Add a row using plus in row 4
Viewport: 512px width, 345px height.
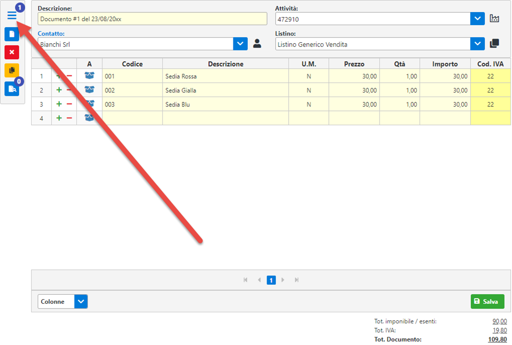click(59, 118)
